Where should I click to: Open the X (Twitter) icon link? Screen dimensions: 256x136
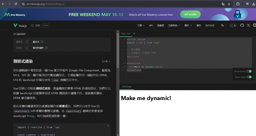248,25
